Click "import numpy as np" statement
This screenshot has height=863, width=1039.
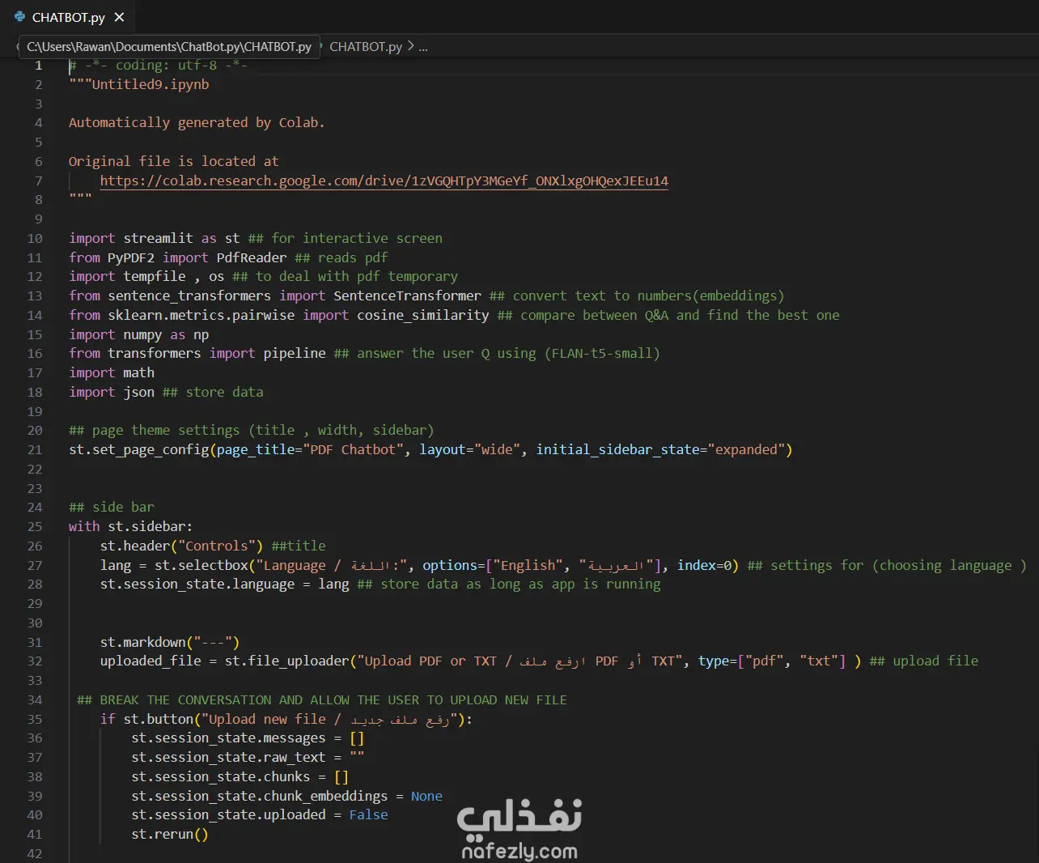tap(139, 335)
